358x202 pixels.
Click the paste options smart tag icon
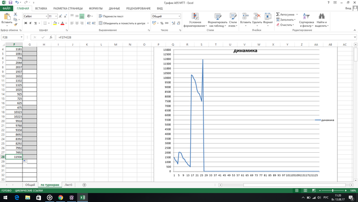pyautogui.click(x=25, y=161)
